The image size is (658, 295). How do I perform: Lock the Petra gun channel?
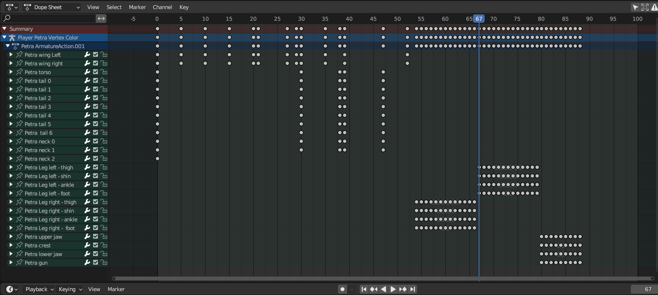(104, 263)
